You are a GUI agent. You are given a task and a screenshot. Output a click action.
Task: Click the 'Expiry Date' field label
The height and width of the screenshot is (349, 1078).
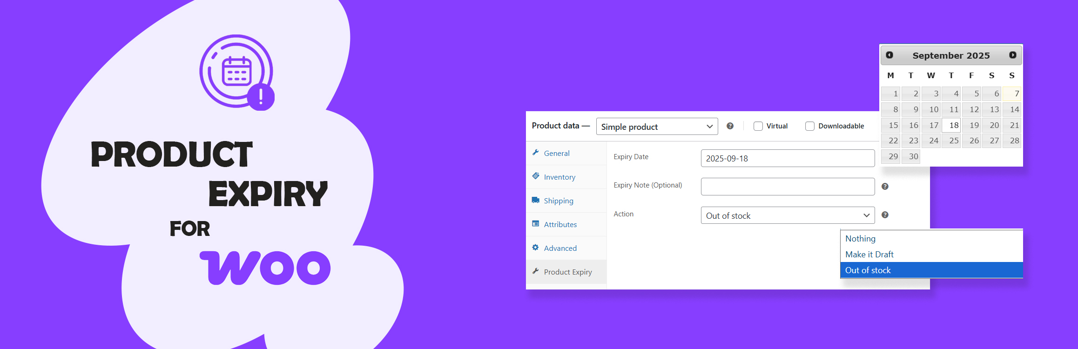pos(631,157)
